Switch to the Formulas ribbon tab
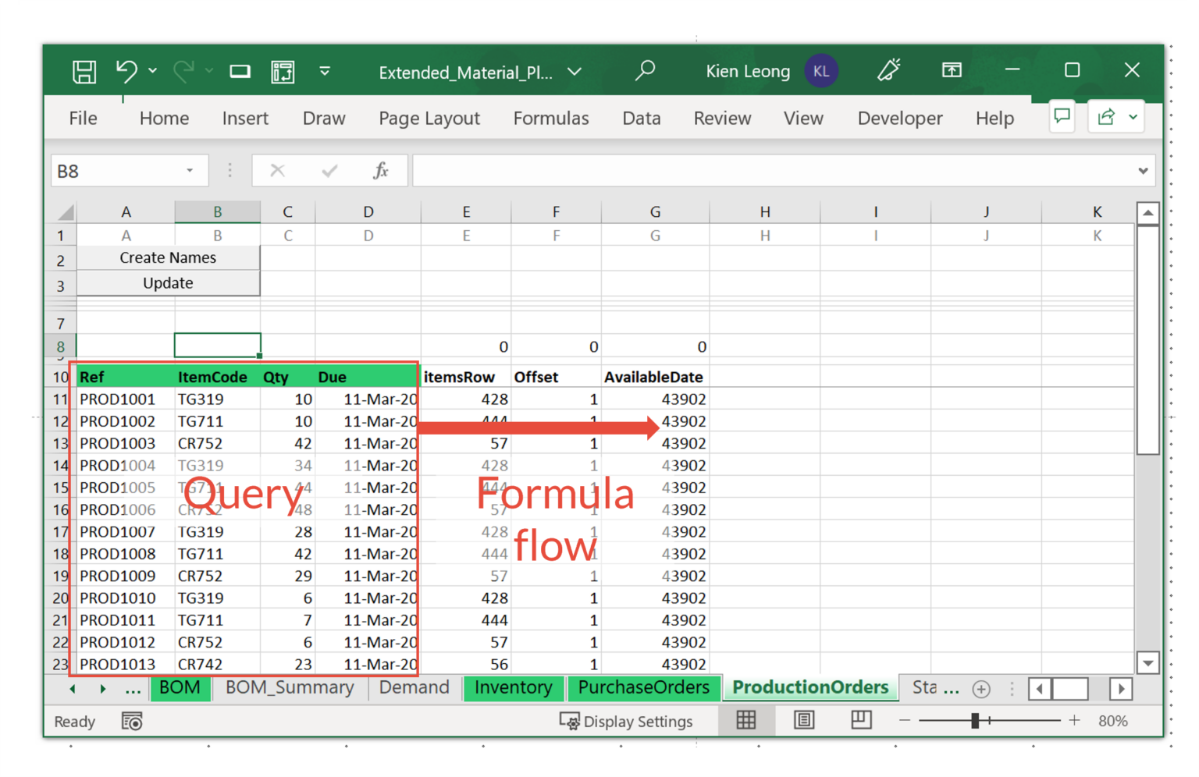Screen dimensions: 1199x777 tap(551, 118)
